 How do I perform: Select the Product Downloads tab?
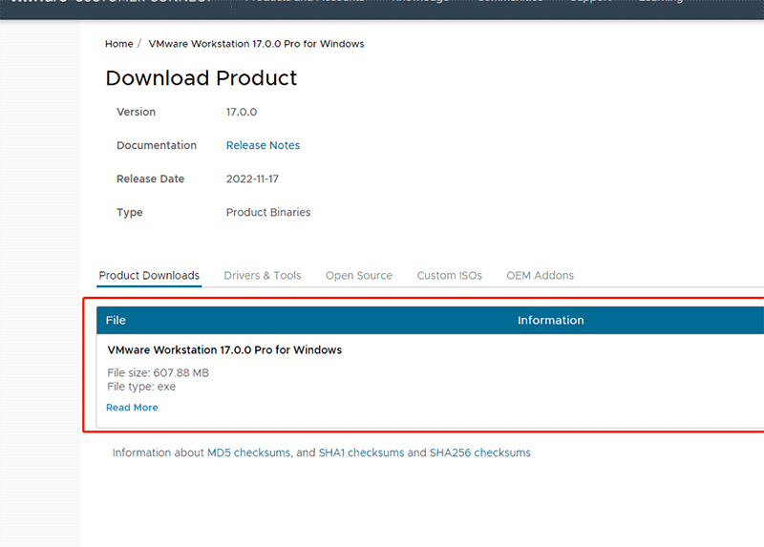coord(149,276)
